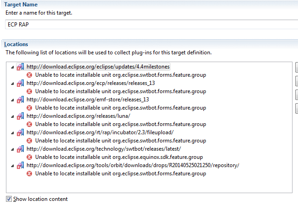Click the Locations section heading
The image size is (298, 205).
[16, 44]
